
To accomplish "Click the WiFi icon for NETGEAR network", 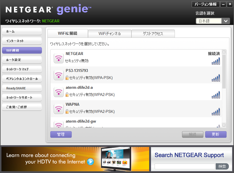I will click(59, 58).
